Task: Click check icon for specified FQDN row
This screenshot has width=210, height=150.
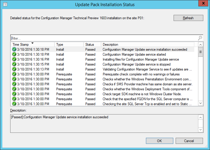Action: pyautogui.click(x=14, y=99)
